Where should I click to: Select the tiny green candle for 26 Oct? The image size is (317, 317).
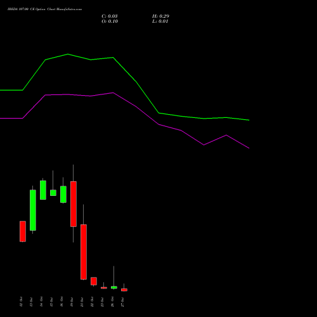pyautogui.click(x=114, y=287)
